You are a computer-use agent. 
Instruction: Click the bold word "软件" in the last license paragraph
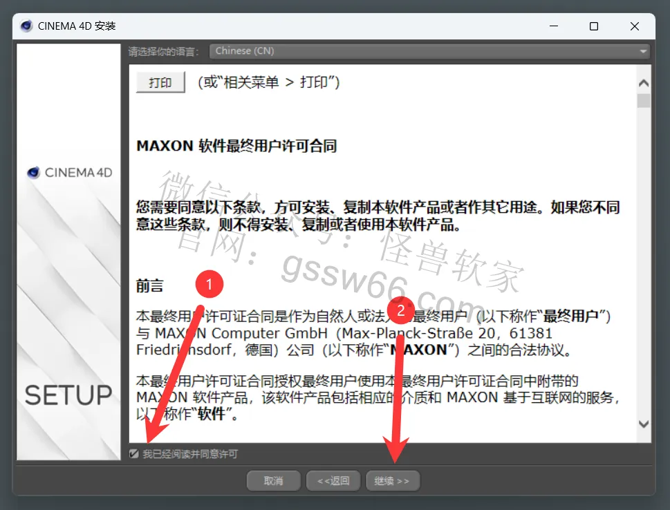[x=211, y=414]
